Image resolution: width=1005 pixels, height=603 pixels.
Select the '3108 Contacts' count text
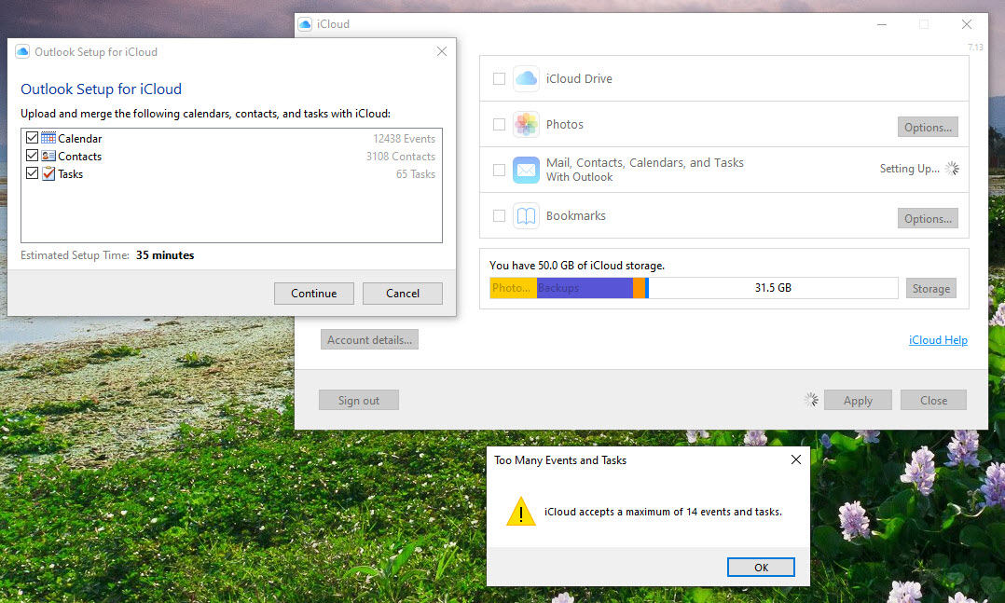(401, 157)
